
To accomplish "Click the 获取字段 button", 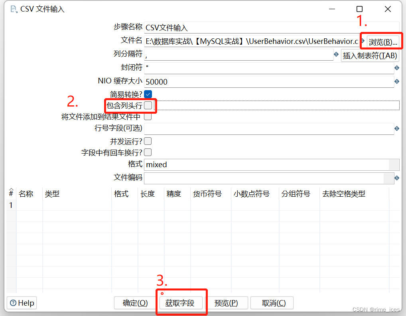I will [x=181, y=303].
